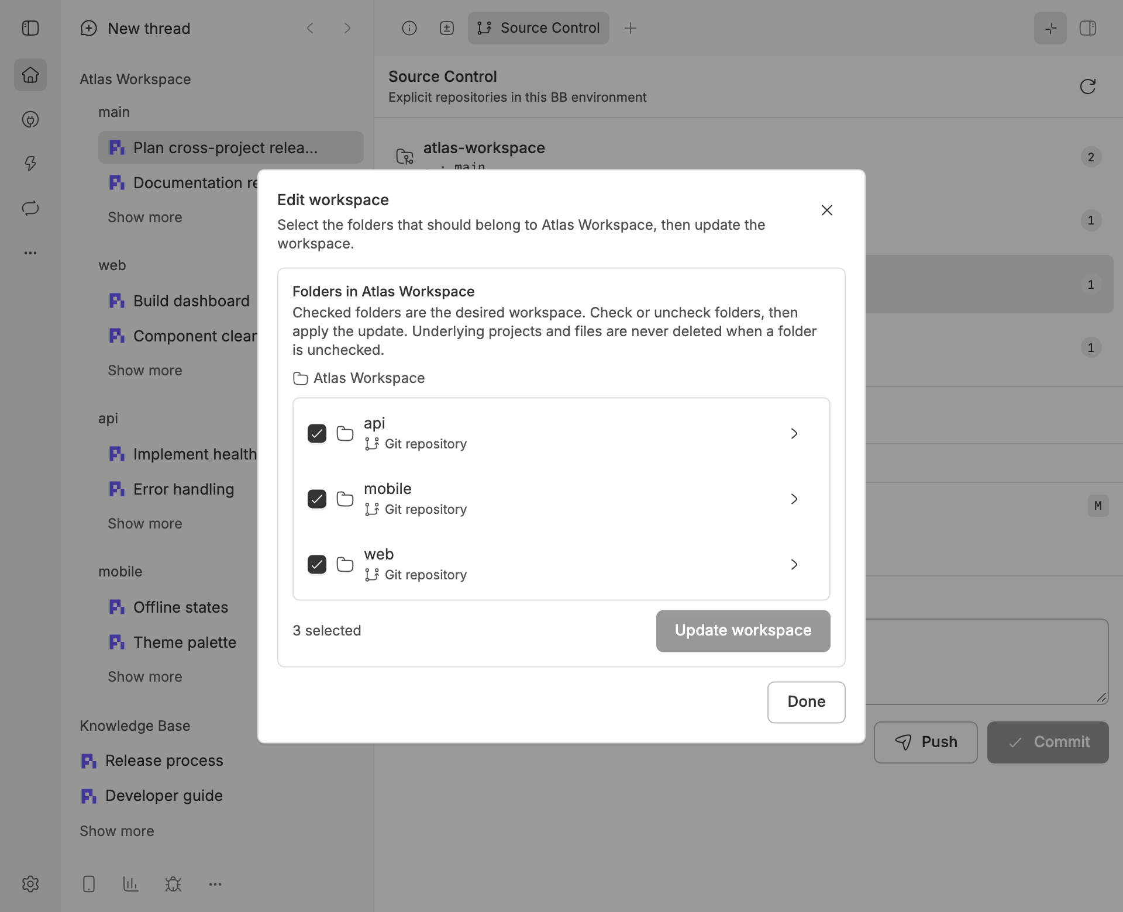Image resolution: width=1123 pixels, height=912 pixels.
Task: Open the lightning bolt icon in sidebar
Action: (30, 164)
